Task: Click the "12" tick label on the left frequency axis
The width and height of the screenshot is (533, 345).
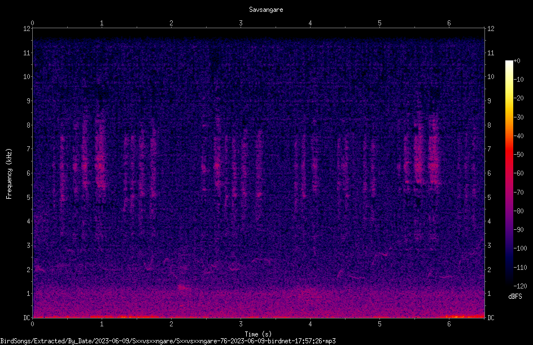Action: tap(27, 29)
